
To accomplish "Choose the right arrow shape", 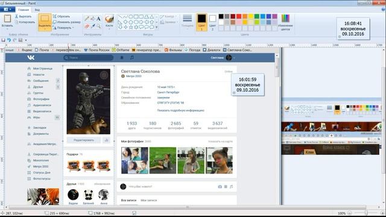I will [141, 22].
